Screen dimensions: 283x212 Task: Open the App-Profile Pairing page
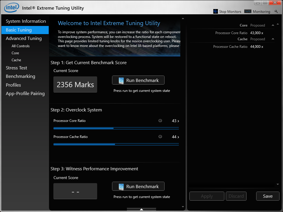tap(25, 93)
